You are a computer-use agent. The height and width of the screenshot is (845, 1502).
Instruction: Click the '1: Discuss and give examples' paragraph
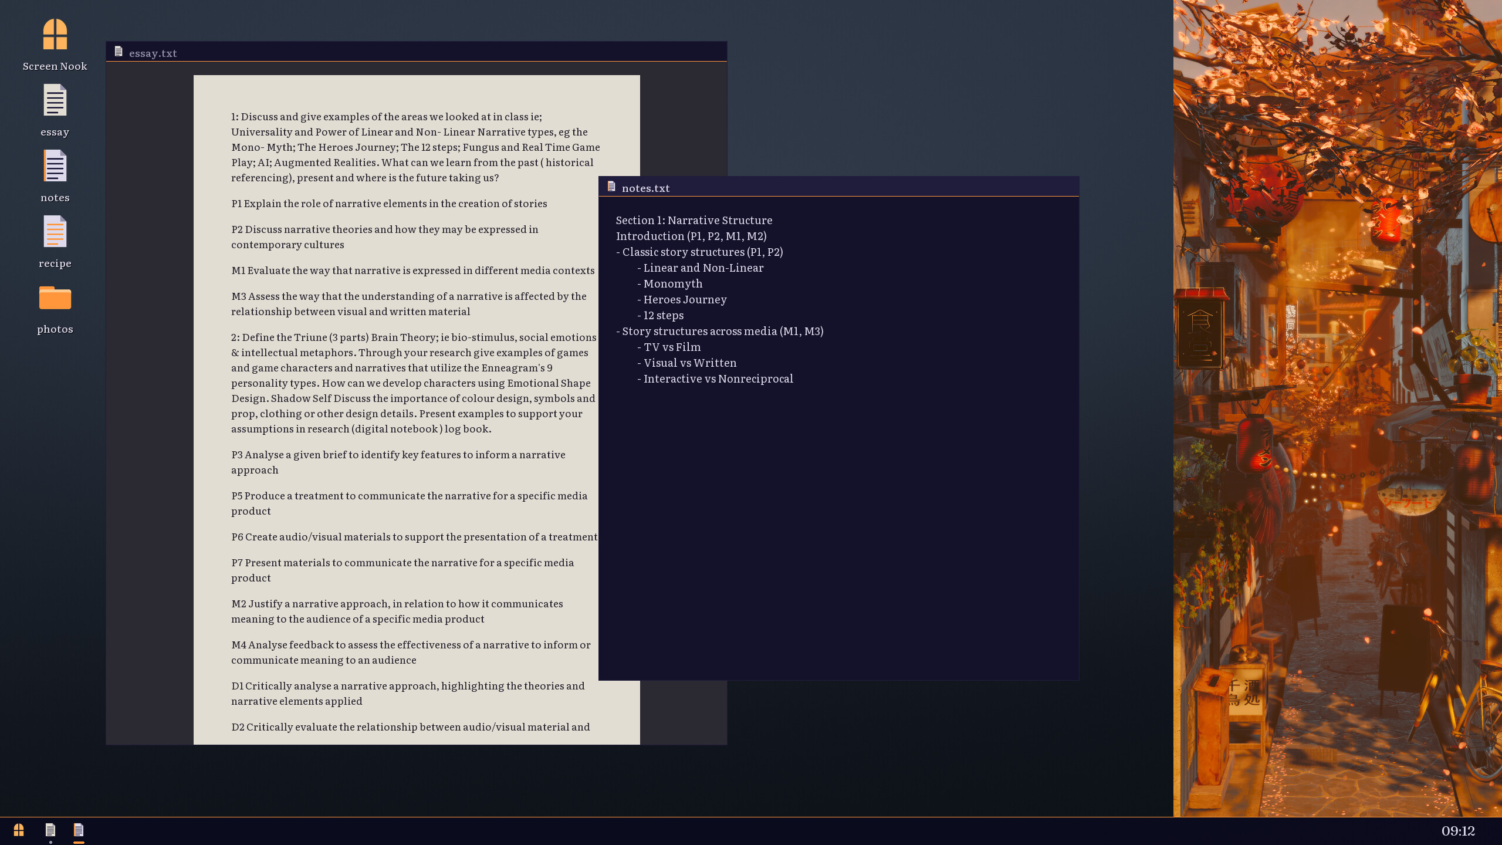pos(415,147)
